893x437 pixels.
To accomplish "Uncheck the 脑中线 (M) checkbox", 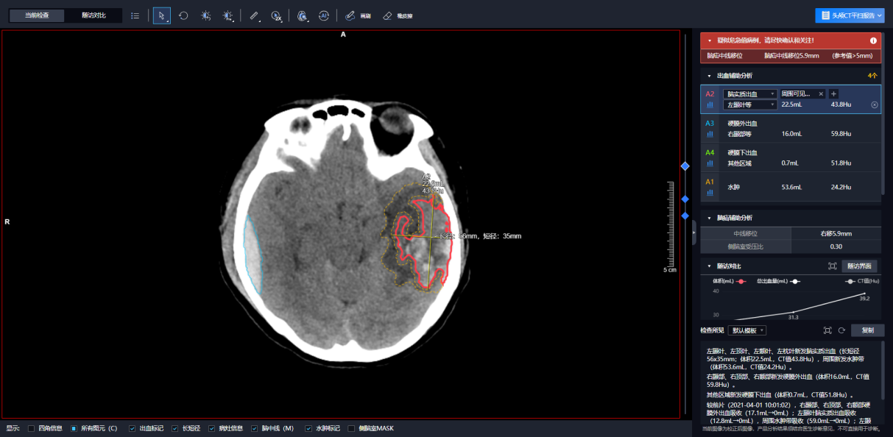I will click(x=254, y=428).
